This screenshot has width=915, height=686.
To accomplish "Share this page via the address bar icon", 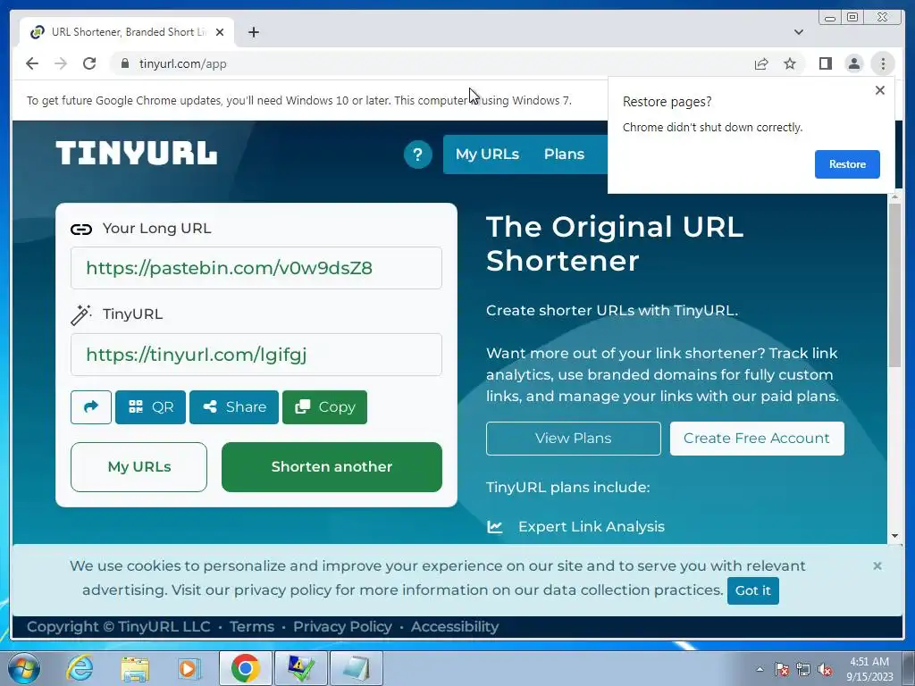I will click(x=761, y=63).
